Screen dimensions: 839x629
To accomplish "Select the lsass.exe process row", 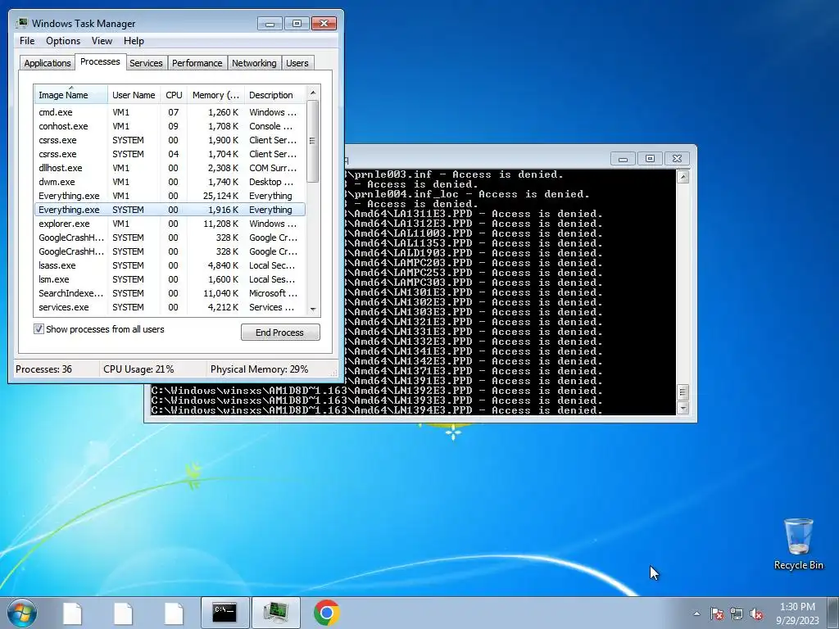I will point(170,265).
